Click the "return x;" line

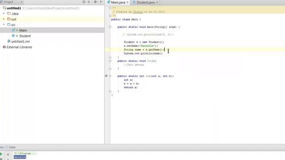point(130,88)
